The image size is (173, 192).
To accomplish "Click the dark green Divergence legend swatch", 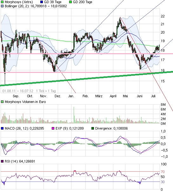I will click(93, 128).
